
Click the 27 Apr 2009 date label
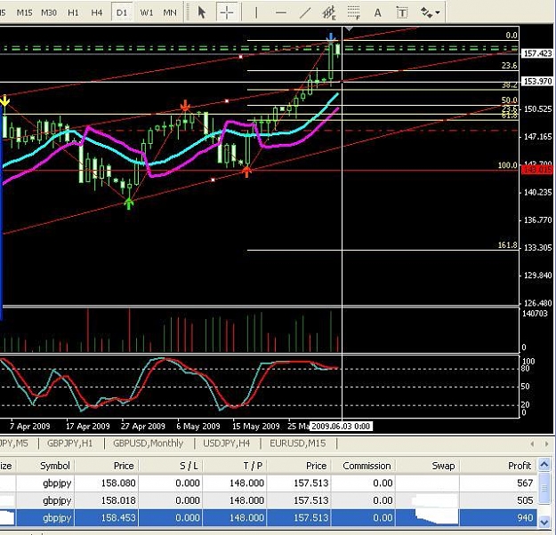pos(143,427)
